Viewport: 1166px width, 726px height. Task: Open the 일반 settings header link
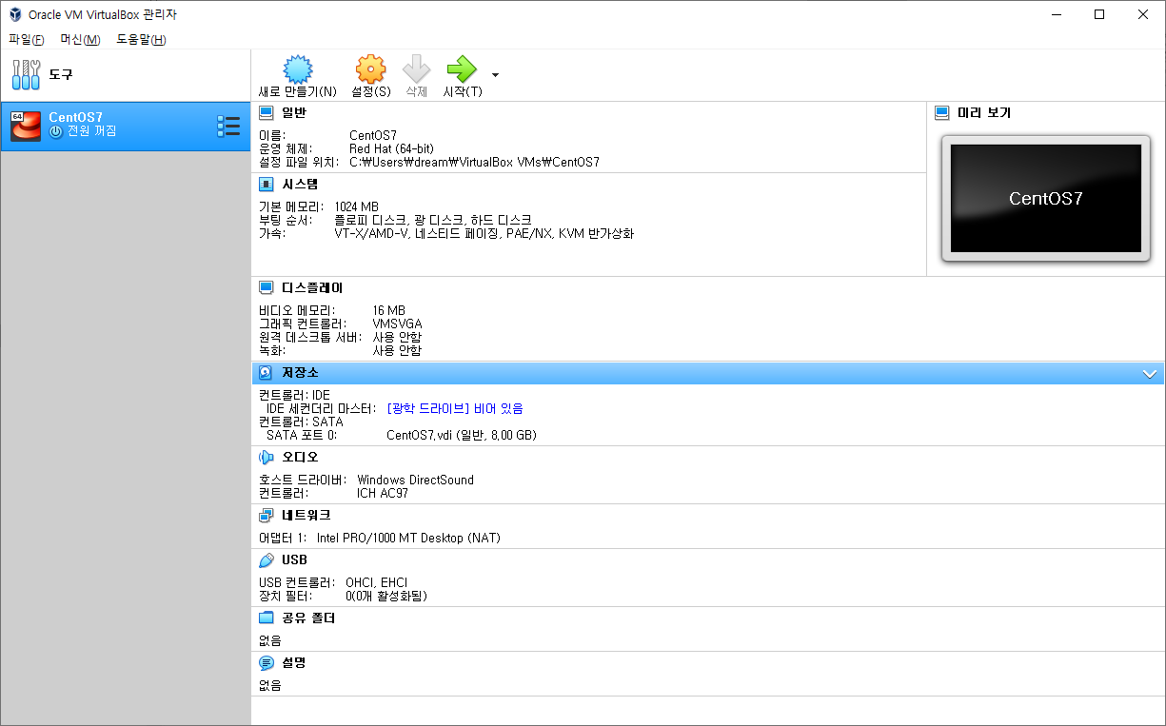tap(294, 112)
